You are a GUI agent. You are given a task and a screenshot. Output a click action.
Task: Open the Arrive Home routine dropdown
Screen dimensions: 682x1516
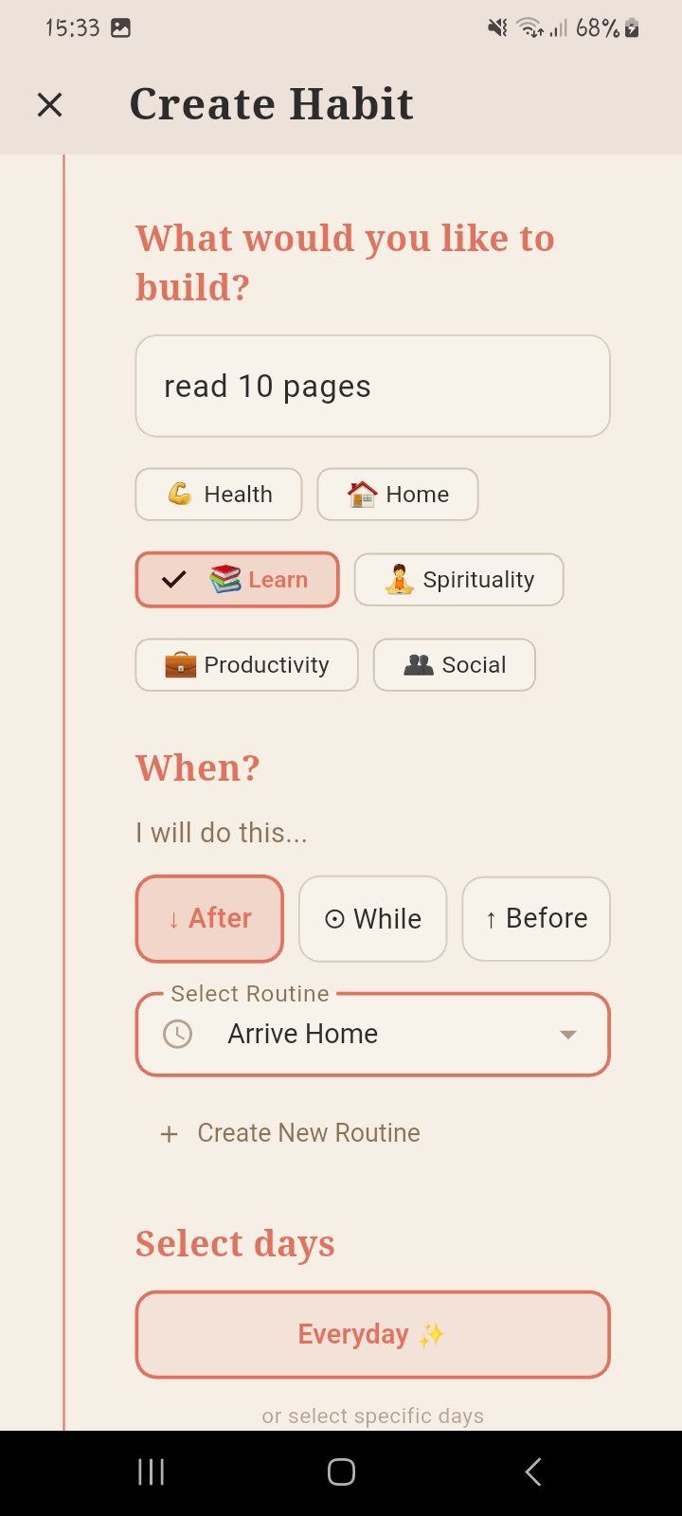click(x=566, y=1035)
